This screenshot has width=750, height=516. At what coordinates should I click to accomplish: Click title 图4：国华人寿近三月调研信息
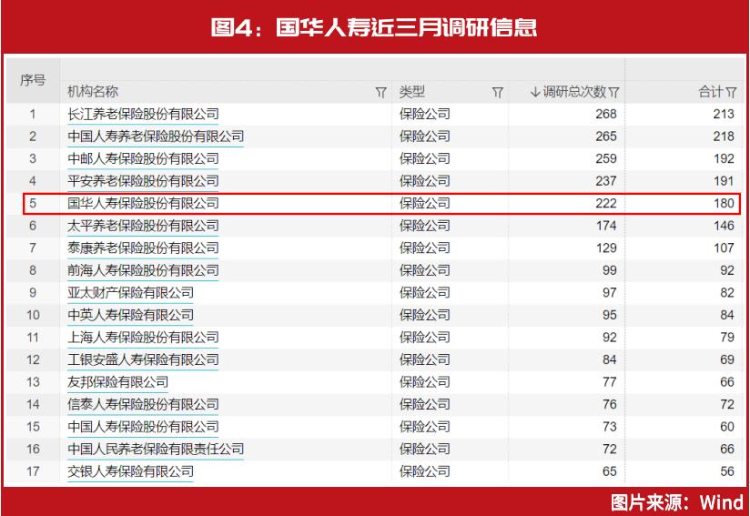coord(374,27)
